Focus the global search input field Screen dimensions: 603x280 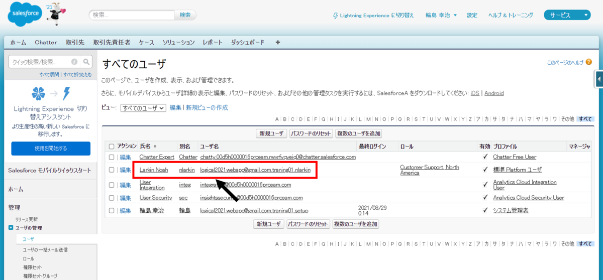(x=132, y=15)
